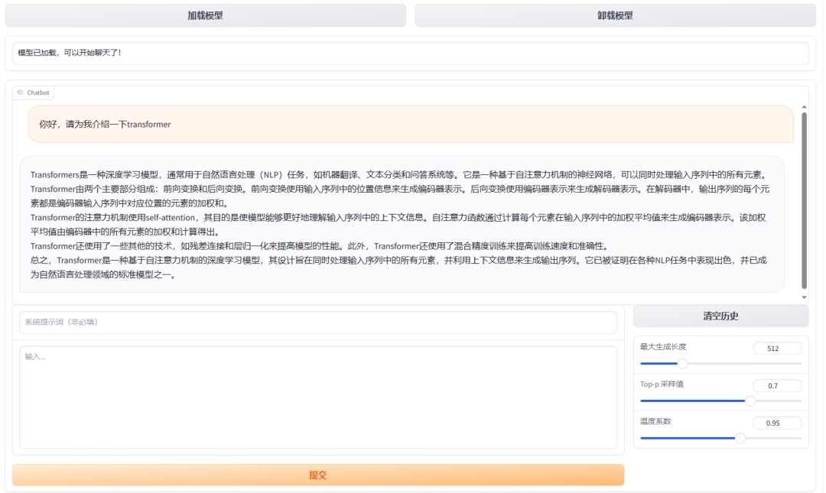Click the Top-p 采样值 slider handle
The height and width of the screenshot is (493, 826).
[x=749, y=401]
